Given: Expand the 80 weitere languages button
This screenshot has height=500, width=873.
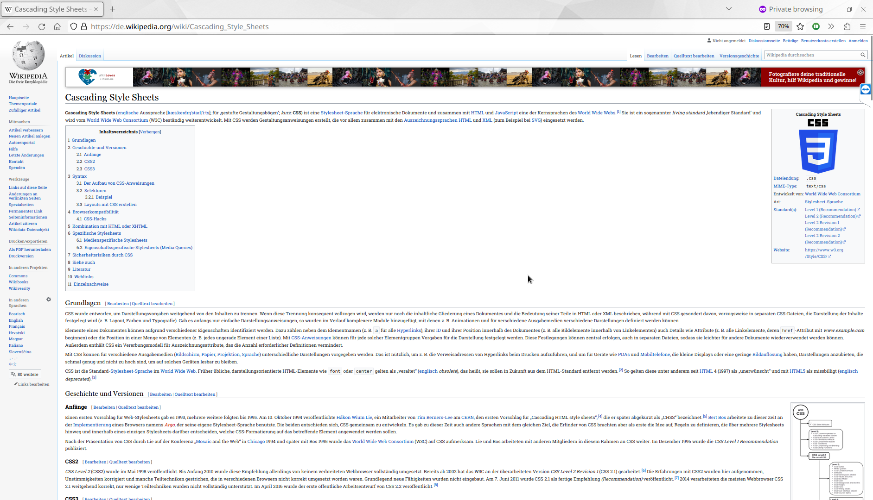Looking at the screenshot, I should (25, 374).
